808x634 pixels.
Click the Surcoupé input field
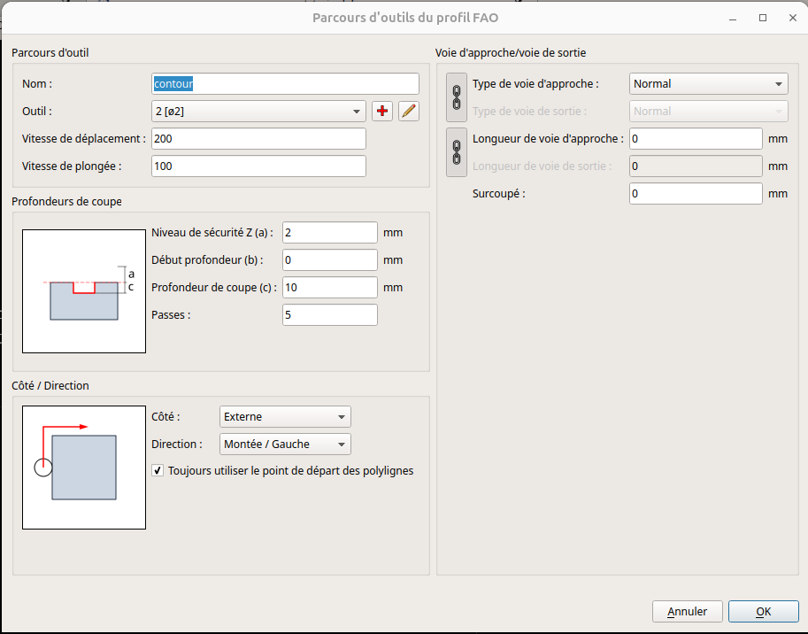[695, 194]
